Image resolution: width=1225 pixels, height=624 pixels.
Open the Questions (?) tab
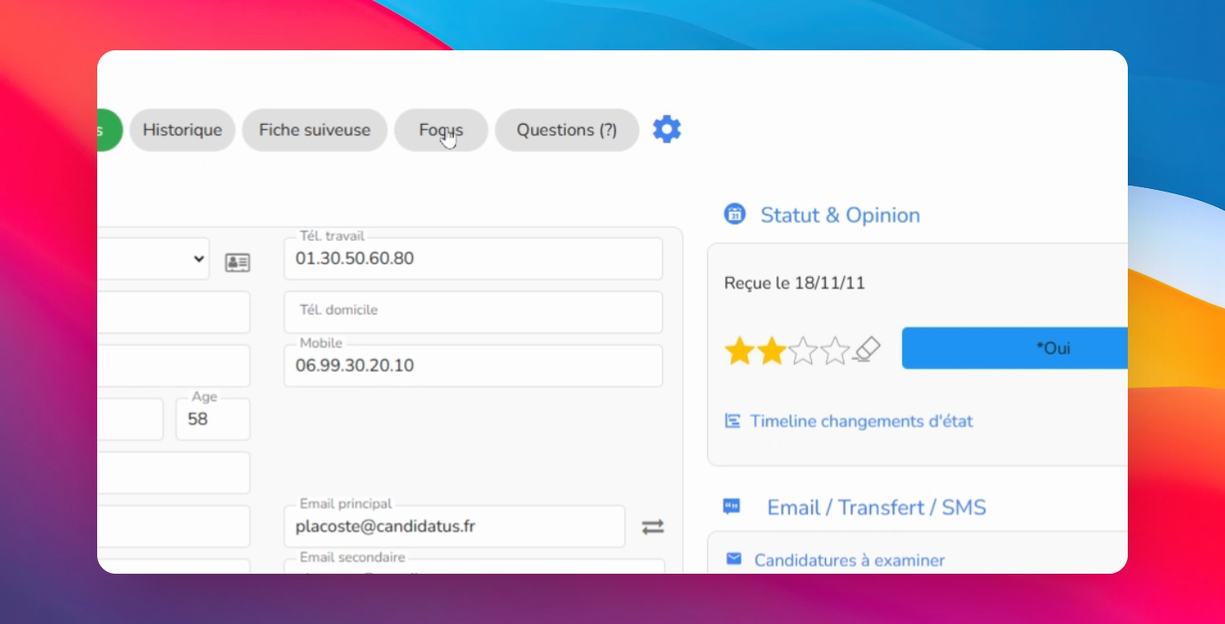(567, 130)
